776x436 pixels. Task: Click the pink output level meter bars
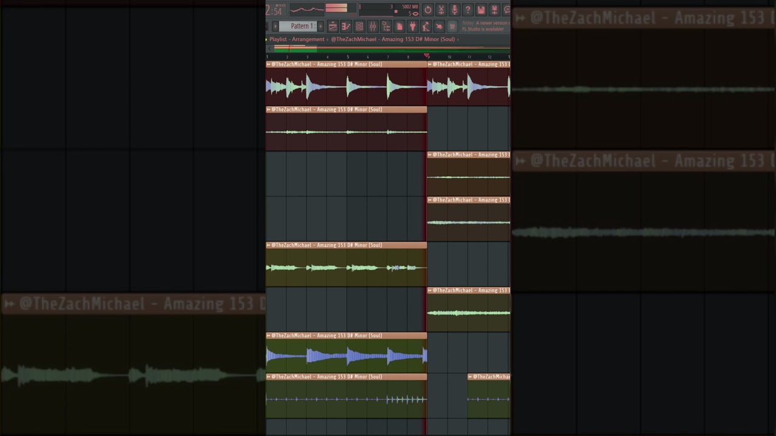[336, 8]
